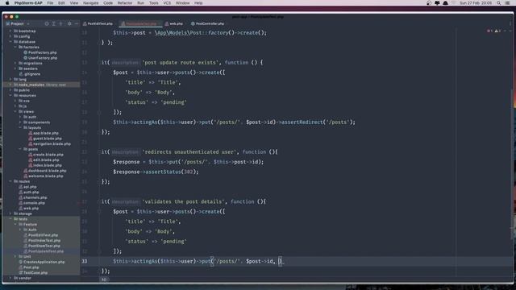Open index.blade.php in posts
Image resolution: width=516 pixels, height=290 pixels.
coord(45,165)
